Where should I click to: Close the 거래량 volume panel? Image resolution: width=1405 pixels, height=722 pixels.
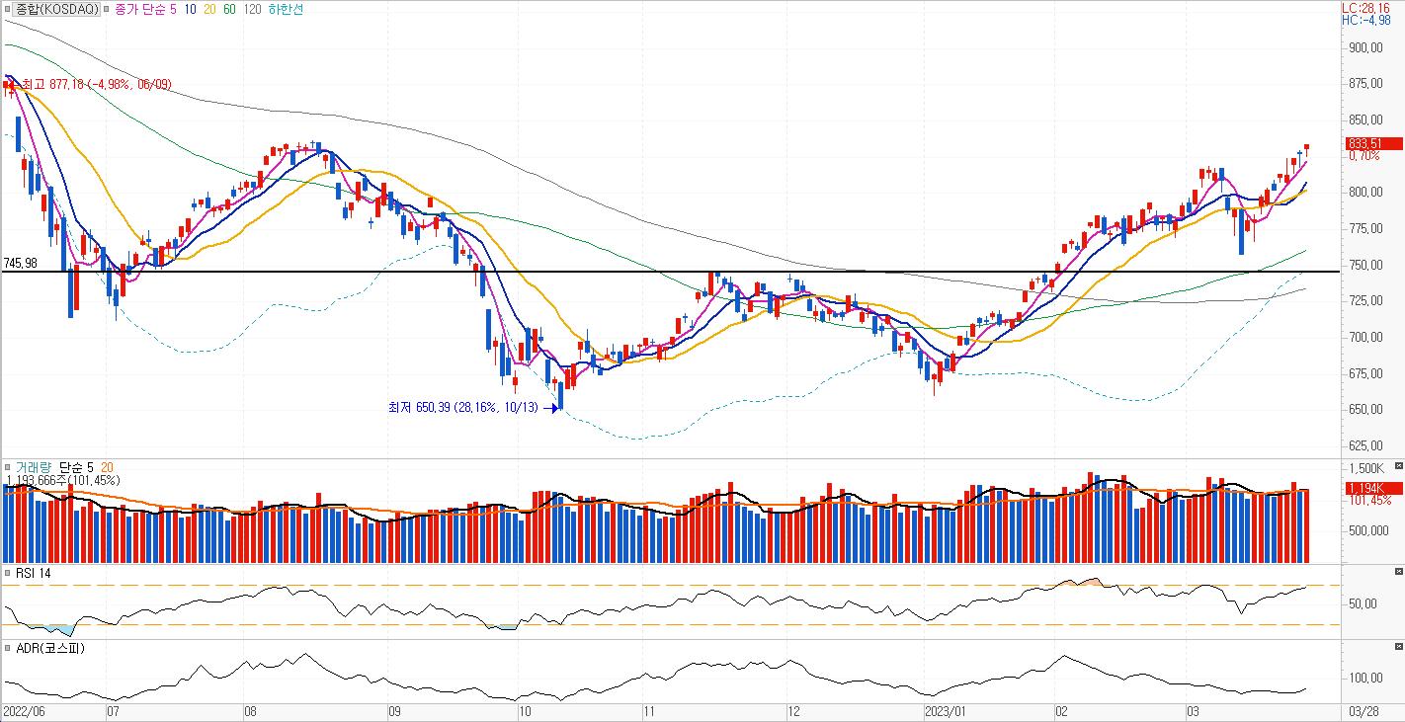[1398, 465]
